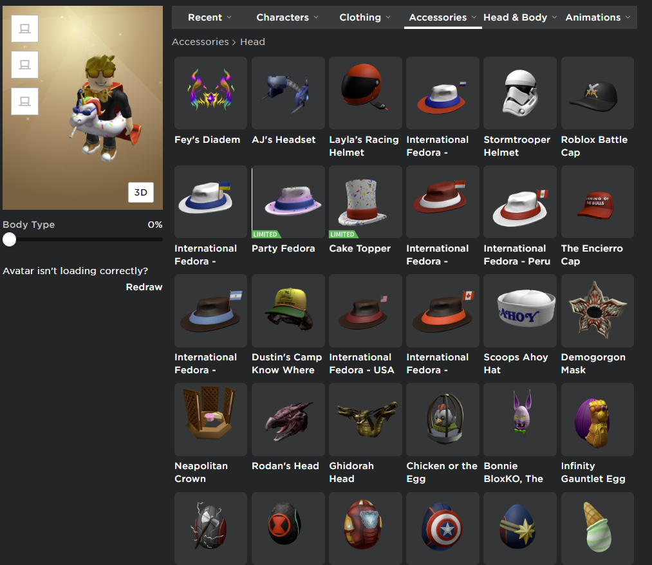This screenshot has height=565, width=652.
Task: Open the Head & Body tab
Action: 520,17
